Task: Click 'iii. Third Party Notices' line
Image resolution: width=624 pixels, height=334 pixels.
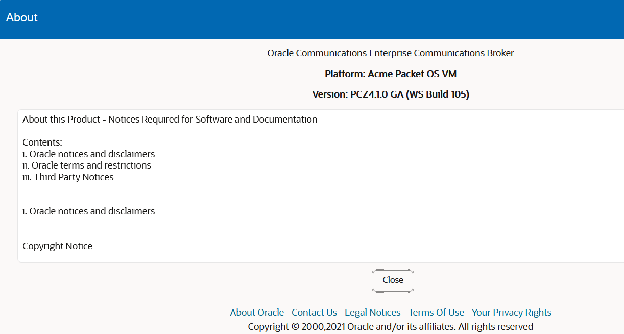Action: (68, 177)
